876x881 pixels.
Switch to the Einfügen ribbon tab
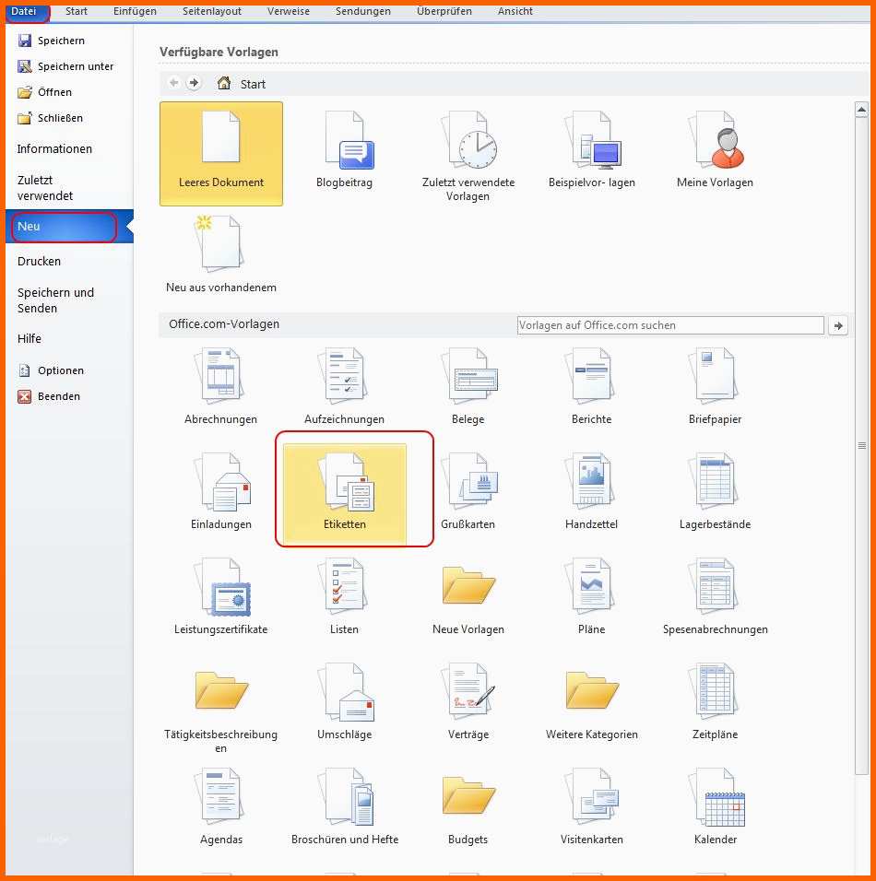click(135, 11)
